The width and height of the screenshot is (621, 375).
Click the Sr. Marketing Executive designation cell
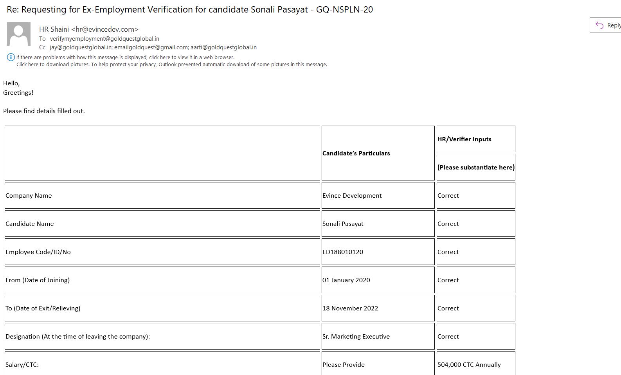pos(356,337)
